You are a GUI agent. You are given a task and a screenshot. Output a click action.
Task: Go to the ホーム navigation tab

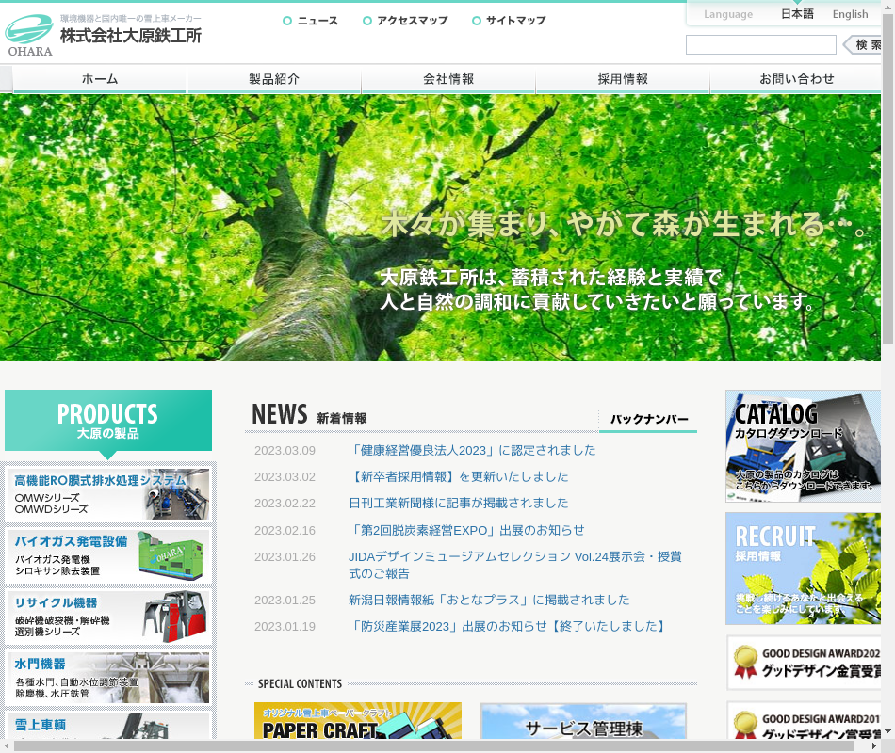click(100, 79)
